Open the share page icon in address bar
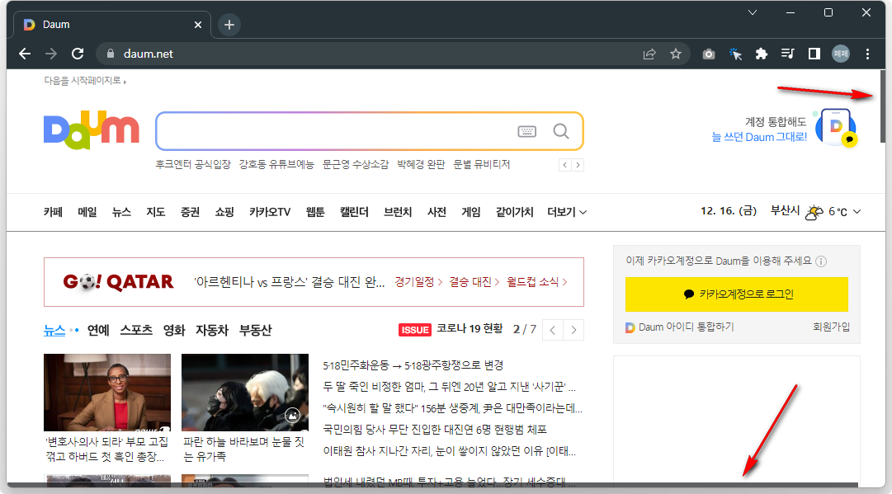892x494 pixels. coord(649,54)
